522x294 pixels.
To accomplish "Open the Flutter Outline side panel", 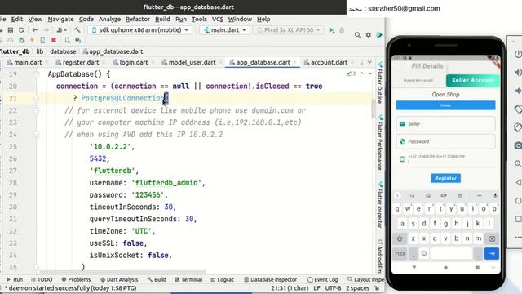I will coord(380,83).
